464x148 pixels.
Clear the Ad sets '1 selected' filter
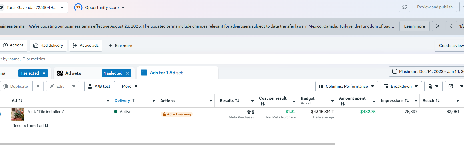[127, 73]
